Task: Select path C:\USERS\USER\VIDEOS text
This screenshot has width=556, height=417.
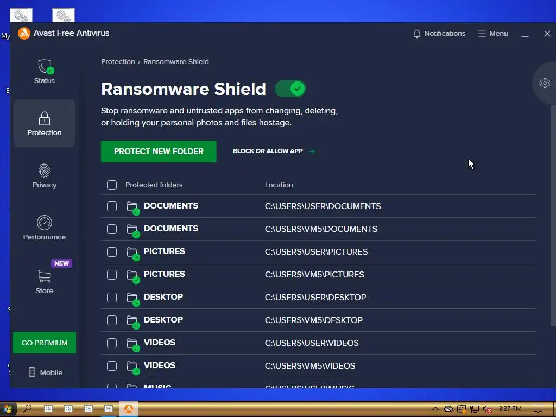Action: click(312, 343)
